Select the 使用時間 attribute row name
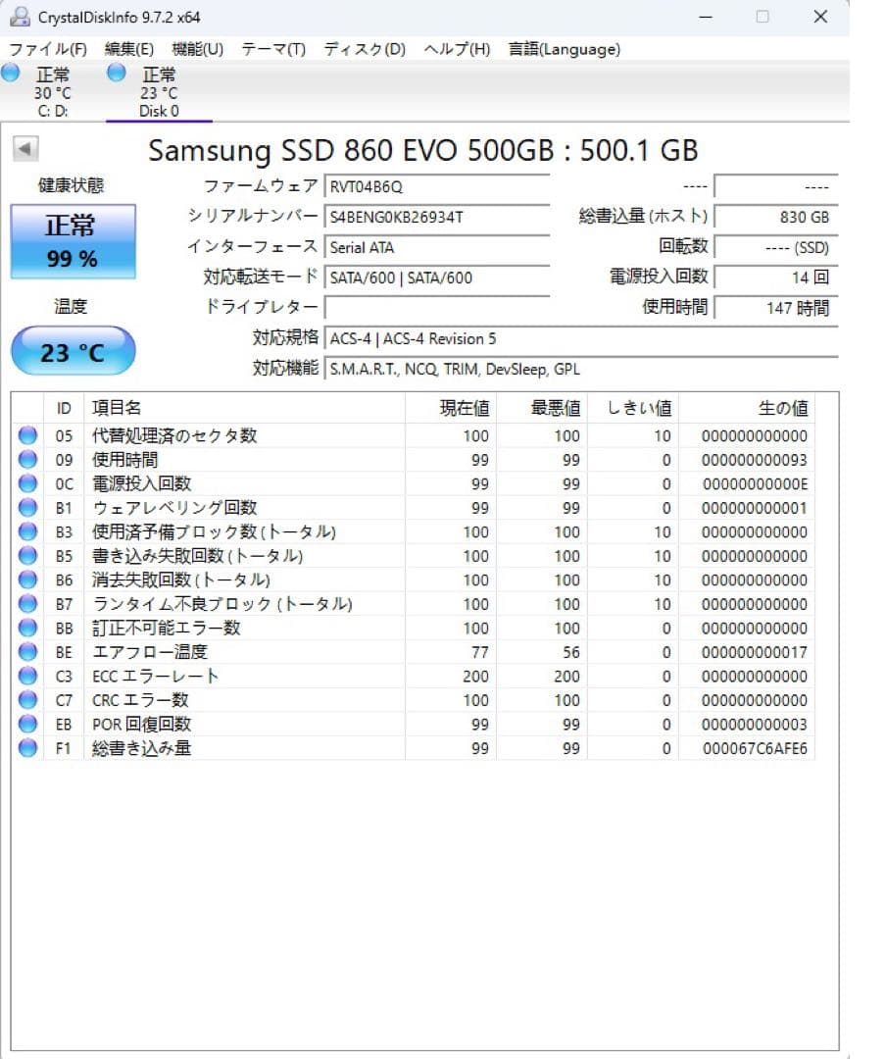The height and width of the screenshot is (1059, 886). pyautogui.click(x=124, y=460)
